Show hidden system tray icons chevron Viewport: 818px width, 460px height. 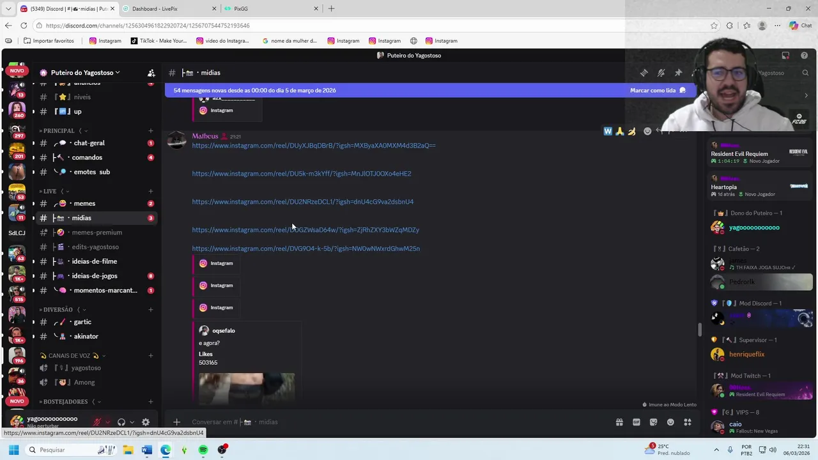716,450
